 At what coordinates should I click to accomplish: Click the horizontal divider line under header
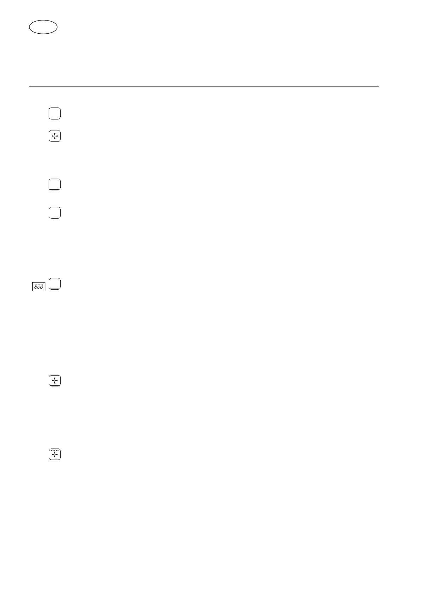pos(204,86)
